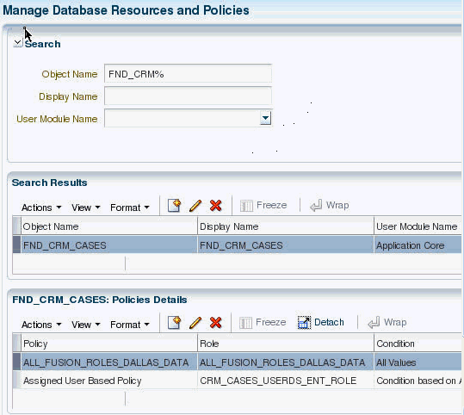Viewport: 464px width, 415px height.
Task: Click Edit pencil icon in Policies Details toolbar
Action: tap(195, 323)
